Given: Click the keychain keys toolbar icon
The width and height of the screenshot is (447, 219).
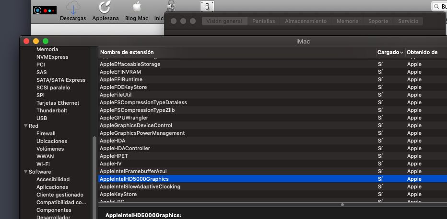Looking at the screenshot, I should tap(171, 6).
